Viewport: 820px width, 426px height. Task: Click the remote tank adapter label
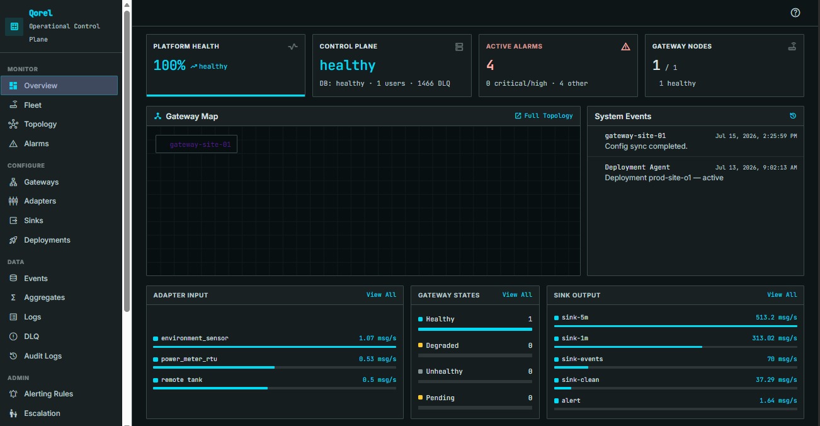point(181,380)
